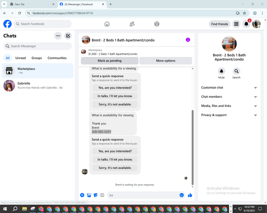
Task: Switch to the Communities filter
Action: pyautogui.click(x=57, y=58)
